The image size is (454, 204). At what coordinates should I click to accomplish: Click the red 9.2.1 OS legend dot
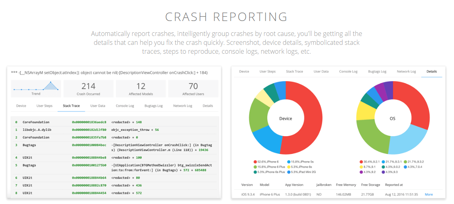coord(361,162)
